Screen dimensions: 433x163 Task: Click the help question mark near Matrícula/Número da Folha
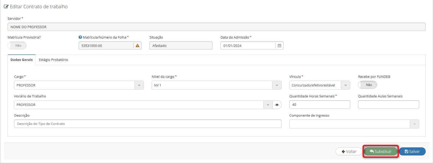click(x=80, y=37)
